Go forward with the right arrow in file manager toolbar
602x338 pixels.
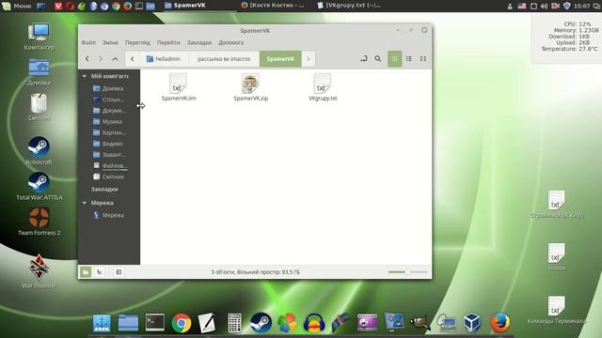click(x=101, y=58)
